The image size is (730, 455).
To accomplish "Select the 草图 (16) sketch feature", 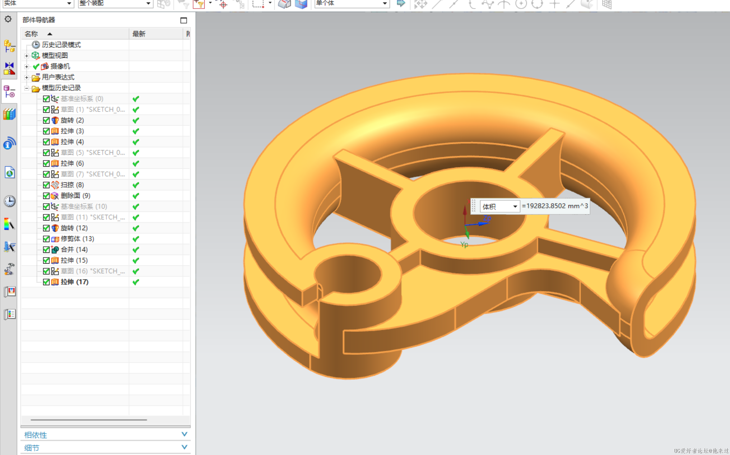I will 93,271.
